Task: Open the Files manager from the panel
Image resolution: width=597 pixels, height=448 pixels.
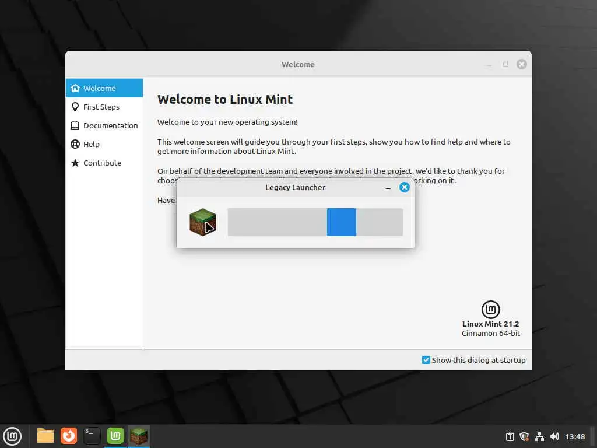Action: coord(45,436)
